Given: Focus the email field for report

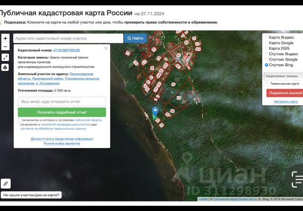Looking at the screenshot, I should [x=62, y=102].
